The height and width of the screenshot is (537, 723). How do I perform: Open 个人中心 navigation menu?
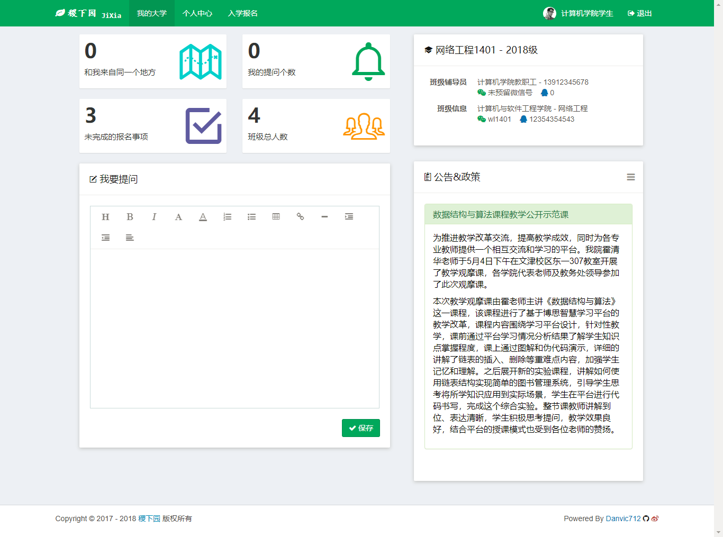pyautogui.click(x=197, y=13)
